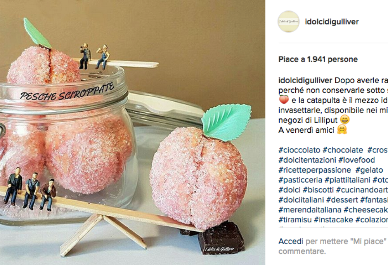Image resolution: width=388 pixels, height=265 pixels.
Task: Click the idolcidigulliver name in caption
Action: pos(305,80)
